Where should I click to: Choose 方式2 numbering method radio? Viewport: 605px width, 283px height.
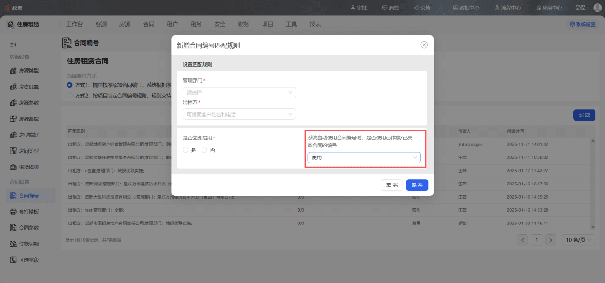(69, 95)
